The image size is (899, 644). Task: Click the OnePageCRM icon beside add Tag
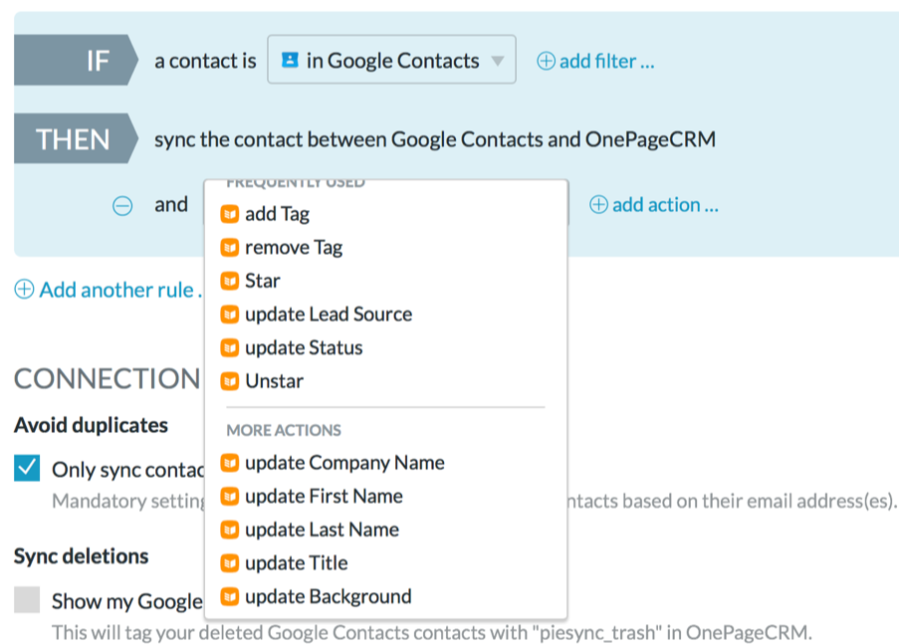[230, 214]
